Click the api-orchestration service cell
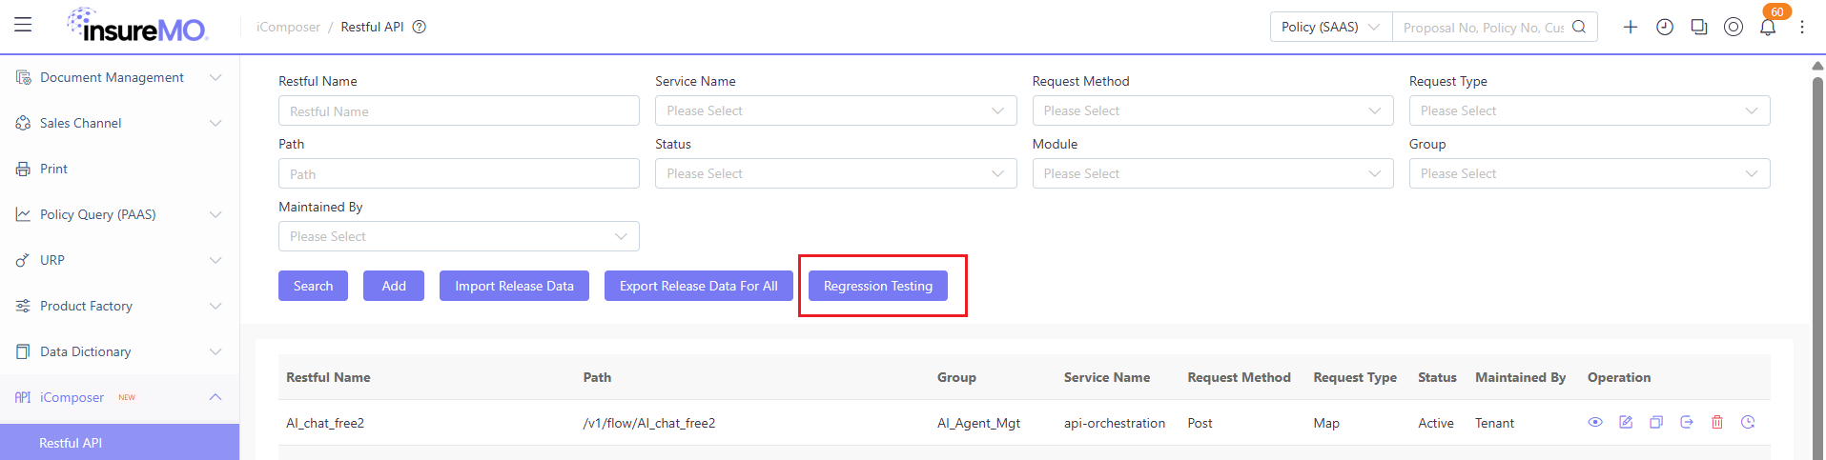The width and height of the screenshot is (1826, 460). pos(1115,423)
